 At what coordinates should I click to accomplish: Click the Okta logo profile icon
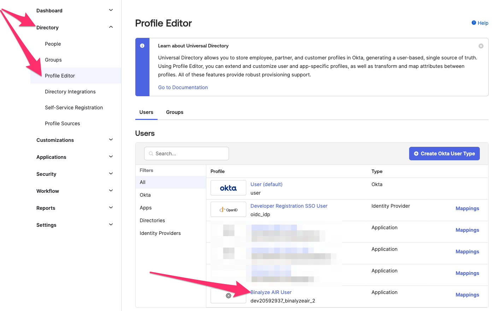pos(228,188)
